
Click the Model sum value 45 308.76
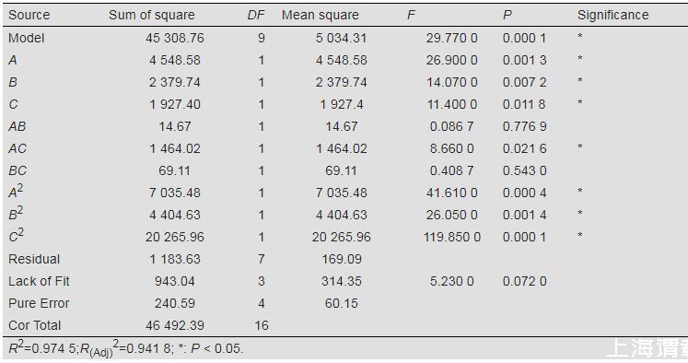point(175,38)
